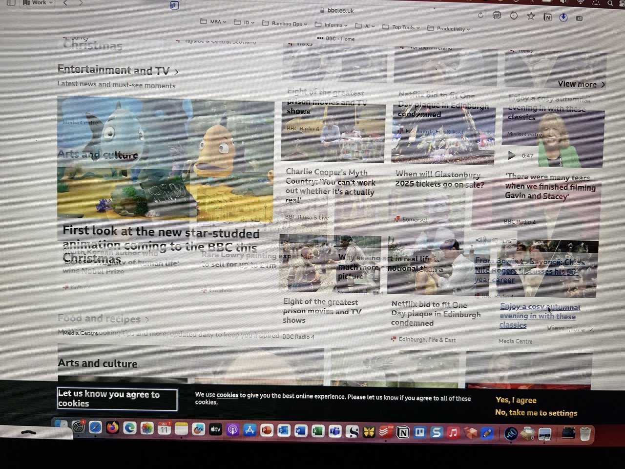Click the Somerset topic tag
Viewport: 625px width, 469px height.
pyautogui.click(x=411, y=219)
